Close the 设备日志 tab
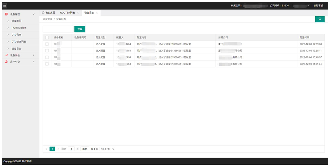Viewport: 332px width, 168px height. (97, 13)
